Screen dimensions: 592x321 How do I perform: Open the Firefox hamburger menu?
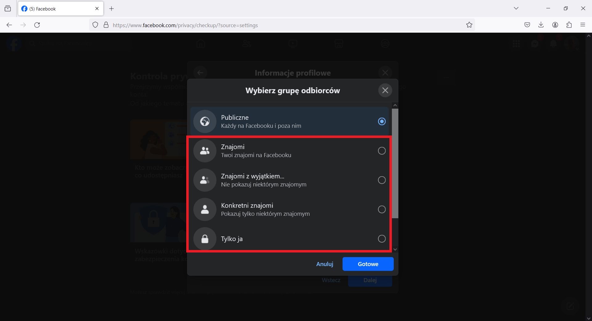click(x=583, y=25)
